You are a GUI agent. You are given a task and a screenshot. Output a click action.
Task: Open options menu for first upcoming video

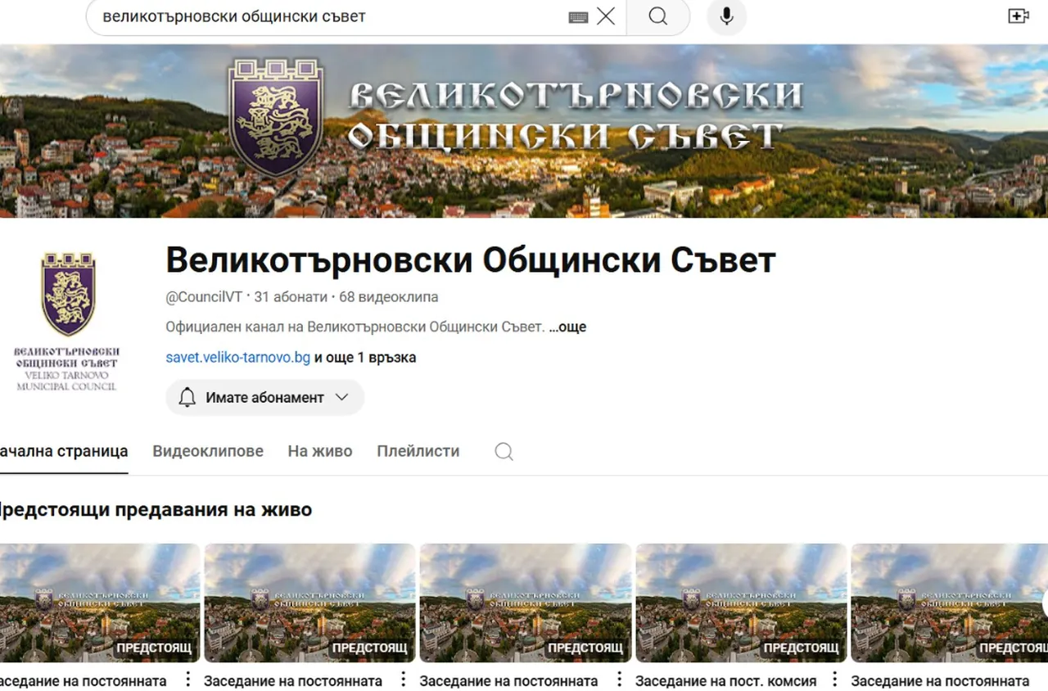pos(187,680)
